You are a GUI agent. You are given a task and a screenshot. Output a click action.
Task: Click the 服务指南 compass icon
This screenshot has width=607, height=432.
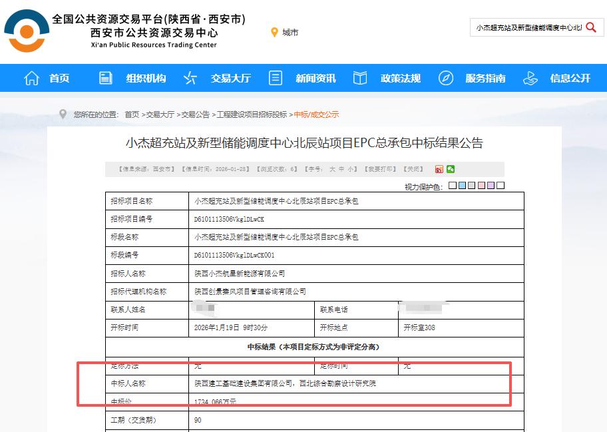click(445, 78)
